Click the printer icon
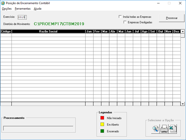186x140 pixels. click(x=164, y=129)
